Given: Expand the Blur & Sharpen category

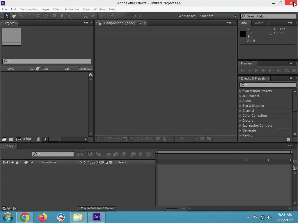Looking at the screenshot, I should [240, 106].
